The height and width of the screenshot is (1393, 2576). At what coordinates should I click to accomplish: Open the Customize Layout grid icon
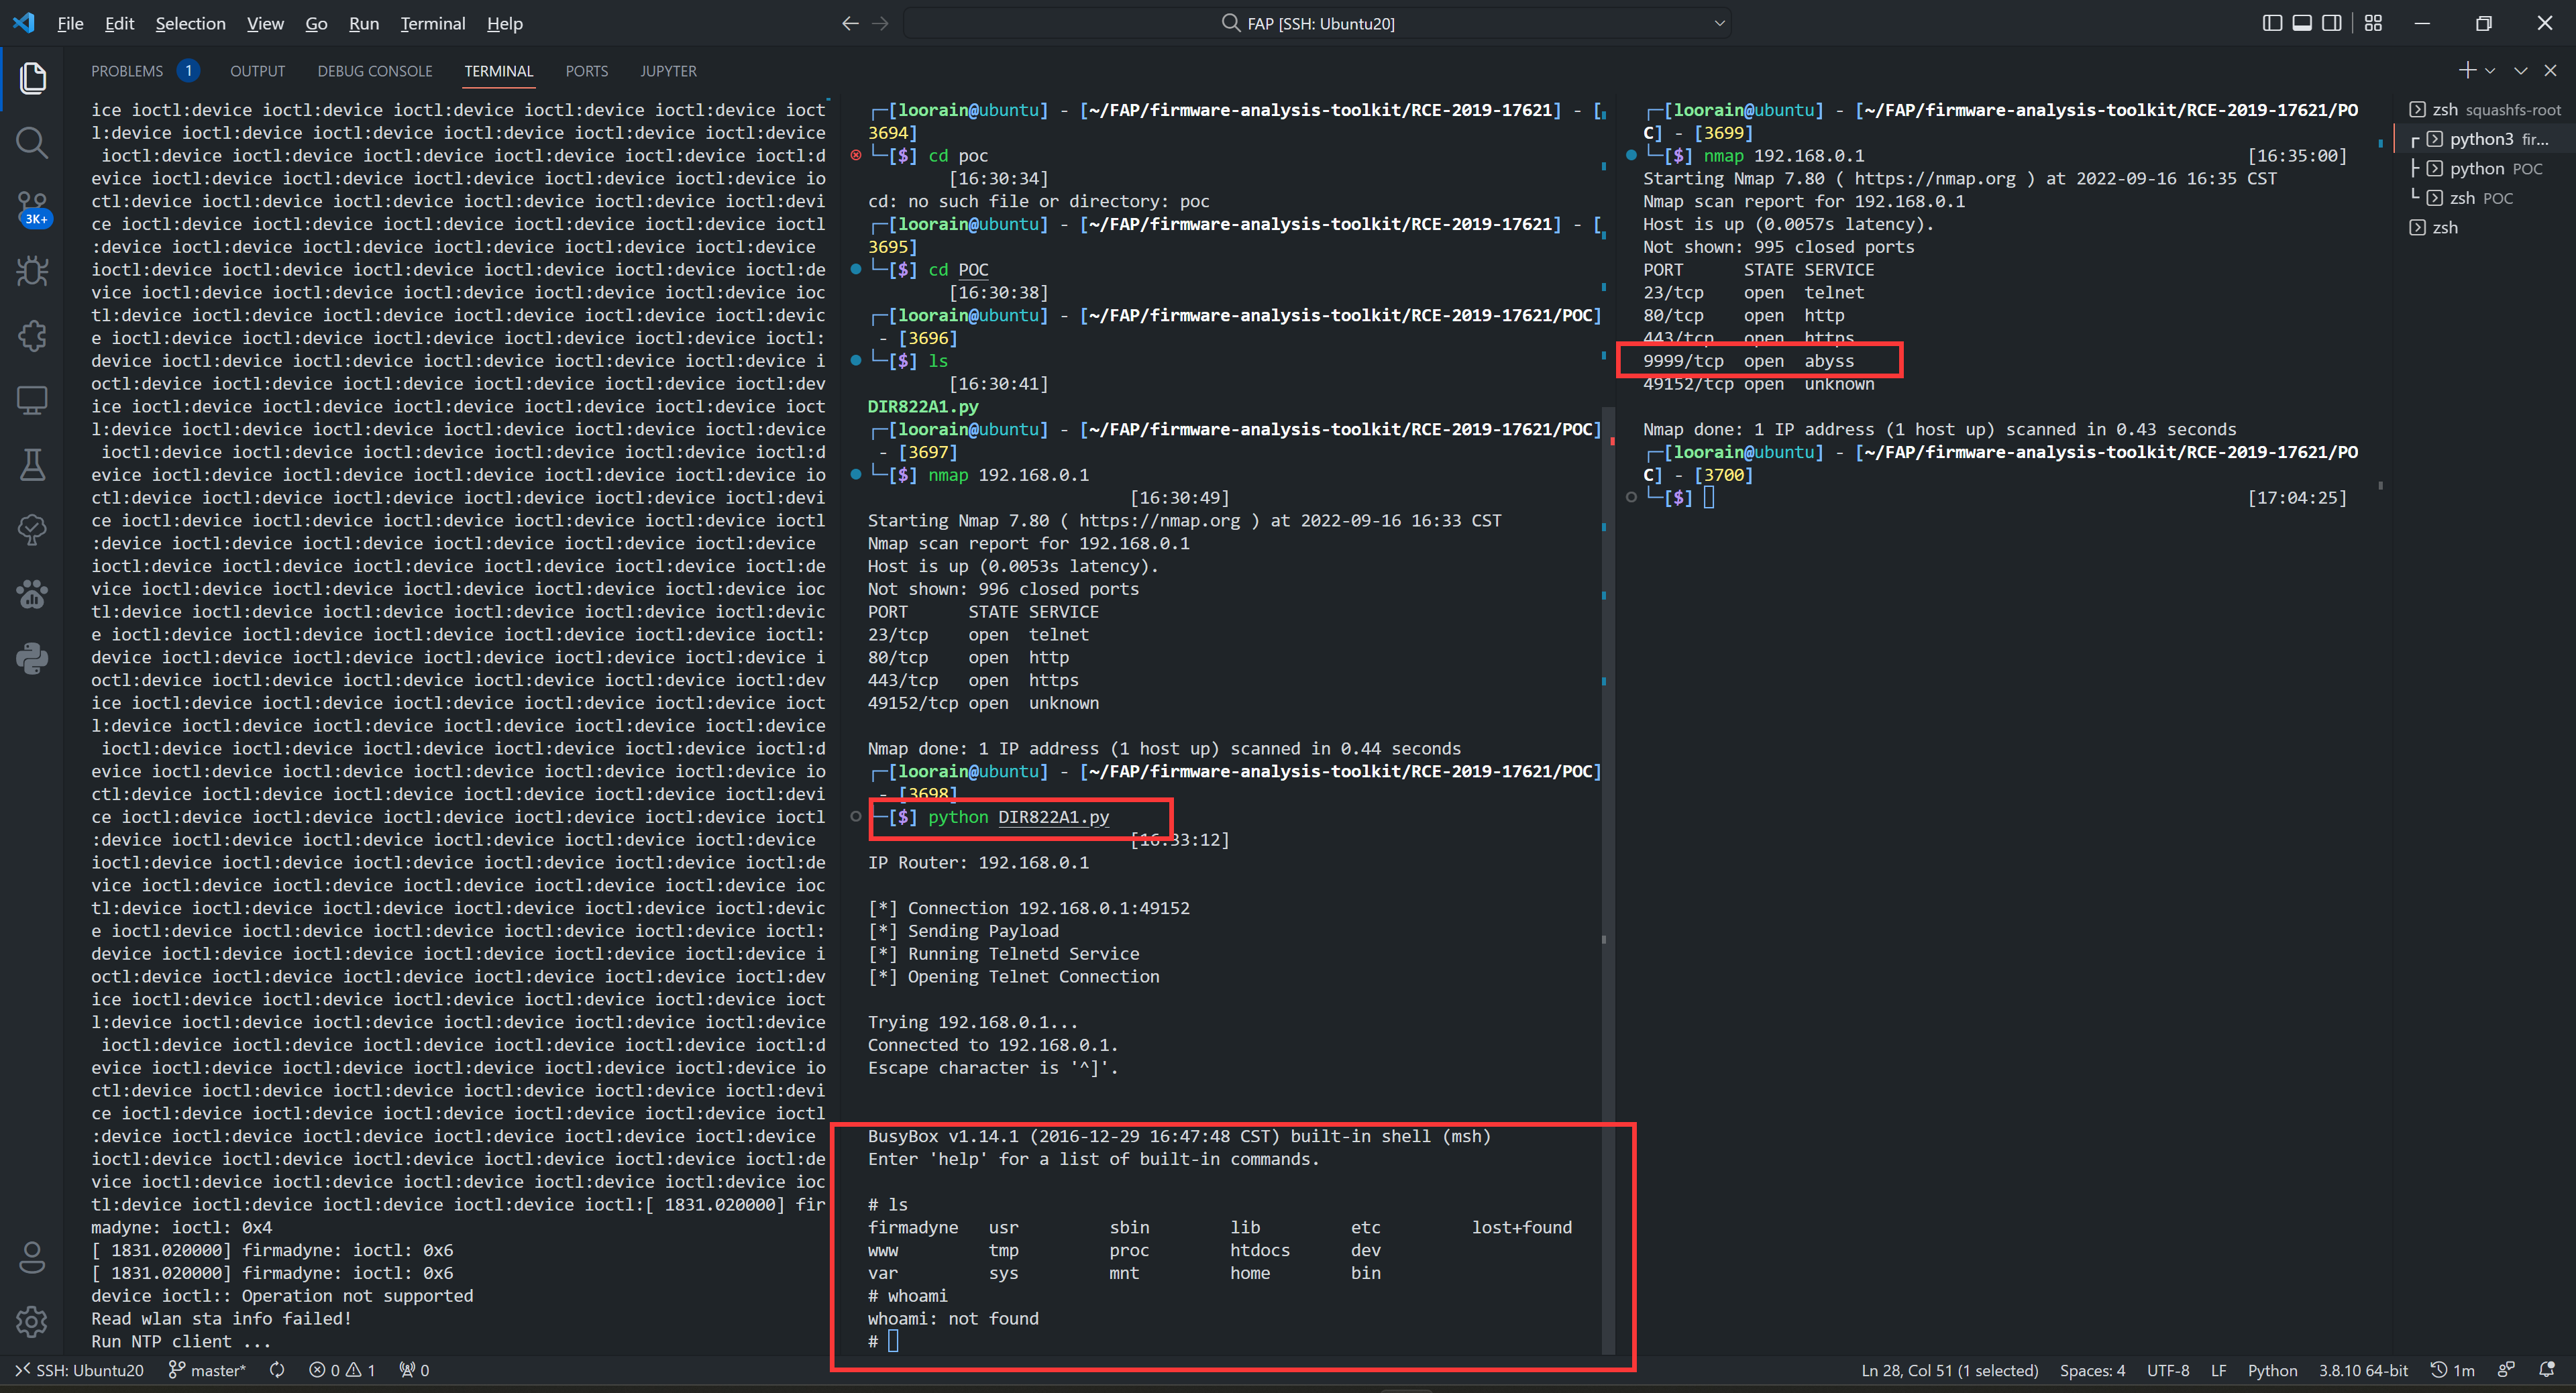(2374, 23)
